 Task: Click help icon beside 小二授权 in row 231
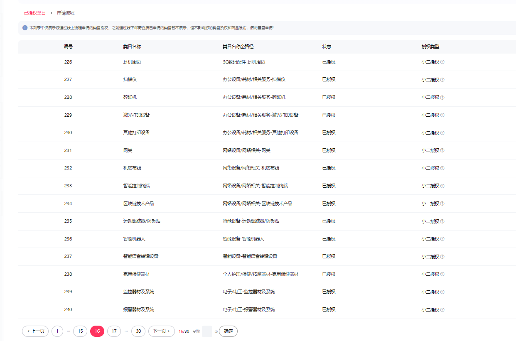(x=442, y=151)
